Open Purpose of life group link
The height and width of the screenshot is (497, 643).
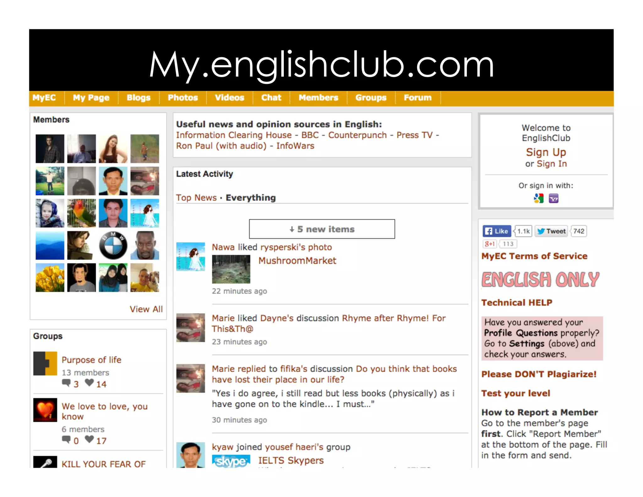[x=91, y=360]
